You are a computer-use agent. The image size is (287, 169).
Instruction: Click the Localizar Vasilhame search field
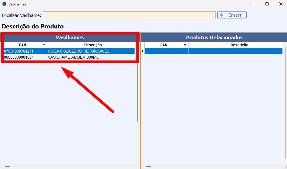[x=129, y=15]
